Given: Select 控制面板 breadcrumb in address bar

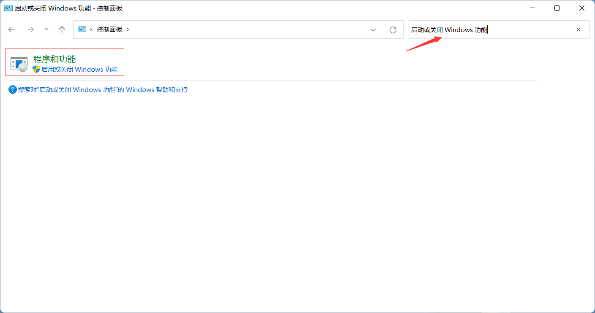Looking at the screenshot, I should click(109, 30).
